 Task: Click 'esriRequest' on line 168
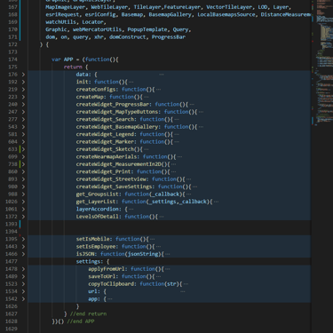tap(62, 14)
